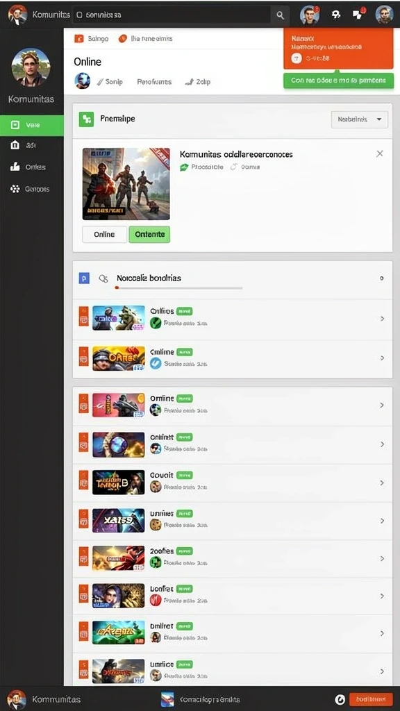Image resolution: width=400 pixels, height=711 pixels.
Task: Click the green Con rec odou button
Action: click(x=338, y=81)
